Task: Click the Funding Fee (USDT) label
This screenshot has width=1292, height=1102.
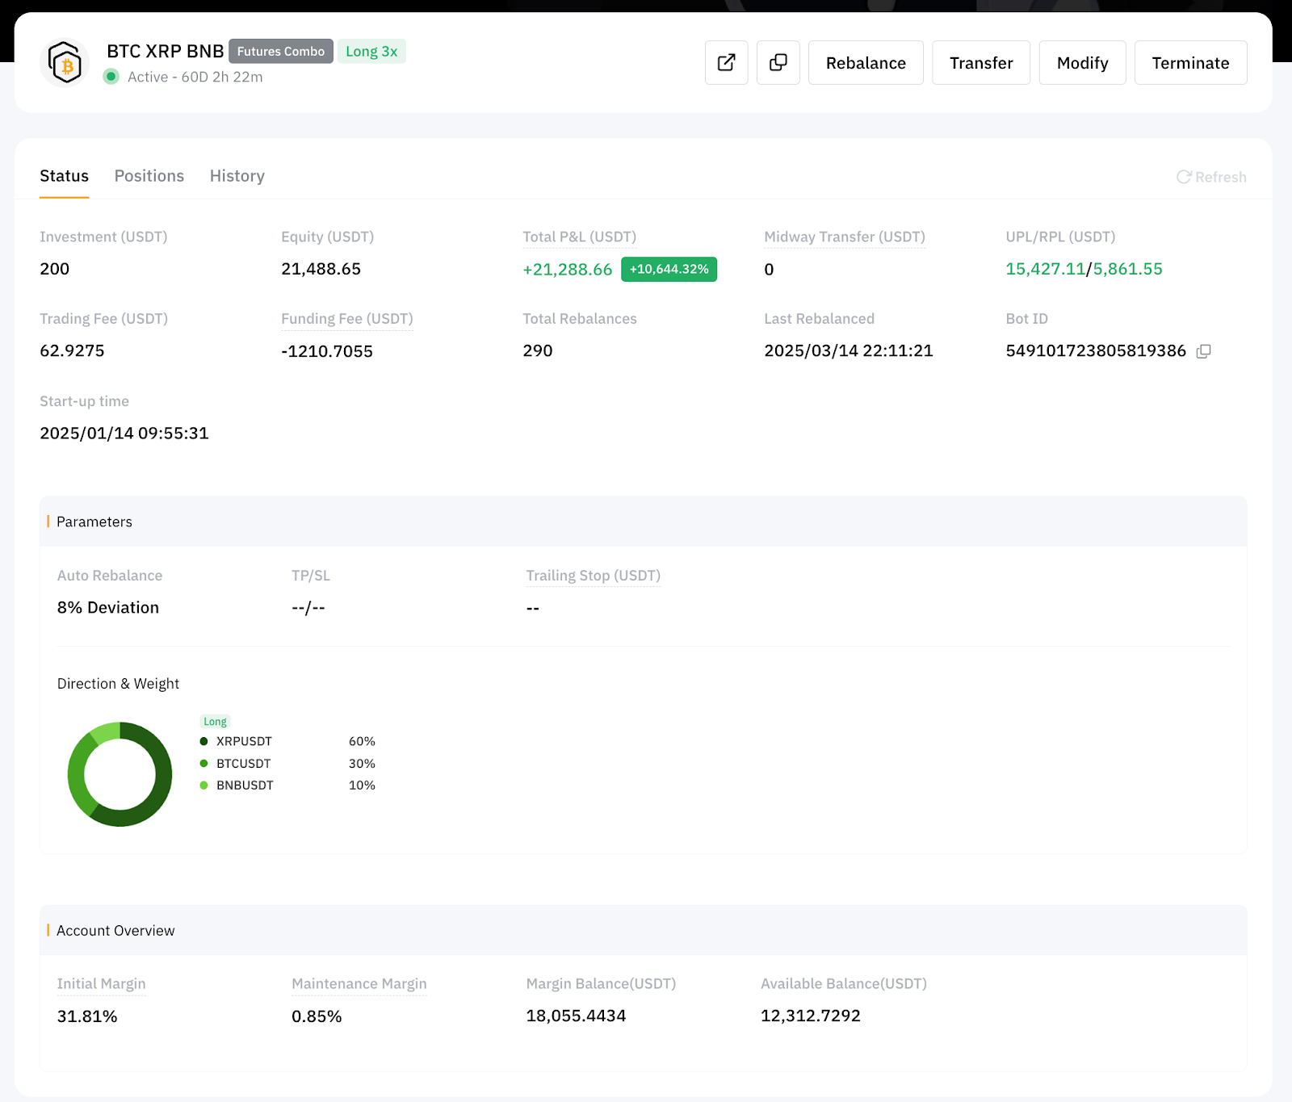Action: point(346,319)
